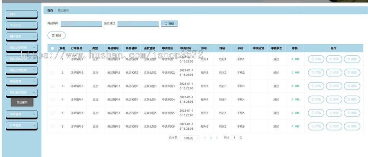Image resolution: width=368 pixels, height=157 pixels.
Task: Click 修改 for 订单编号2
Action: pyautogui.click(x=334, y=72)
